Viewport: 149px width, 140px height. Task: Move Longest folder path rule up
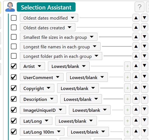click(x=136, y=56)
